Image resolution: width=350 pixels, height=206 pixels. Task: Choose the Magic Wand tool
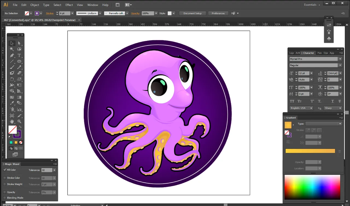click(12, 49)
